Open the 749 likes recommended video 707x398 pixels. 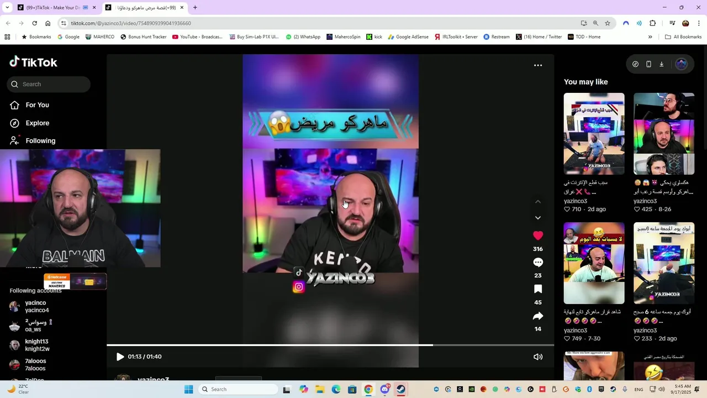click(594, 263)
